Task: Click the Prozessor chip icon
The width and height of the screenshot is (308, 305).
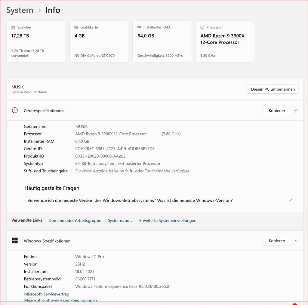Action: (x=202, y=27)
